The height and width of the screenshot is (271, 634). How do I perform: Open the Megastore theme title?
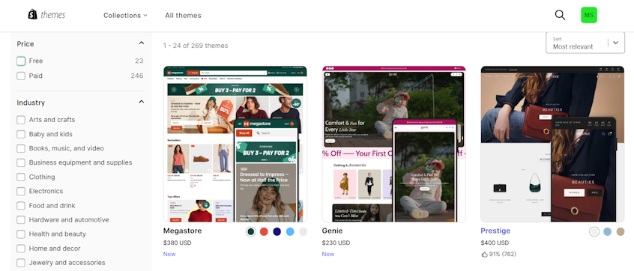(x=182, y=231)
